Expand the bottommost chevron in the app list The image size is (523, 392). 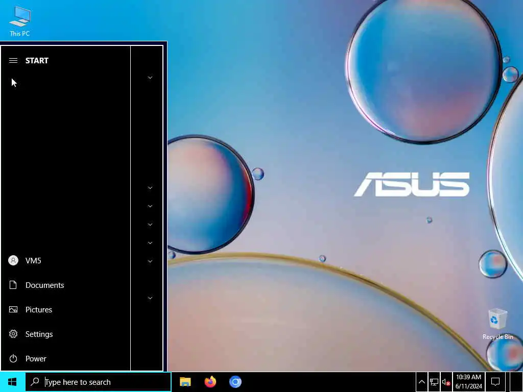(x=150, y=298)
